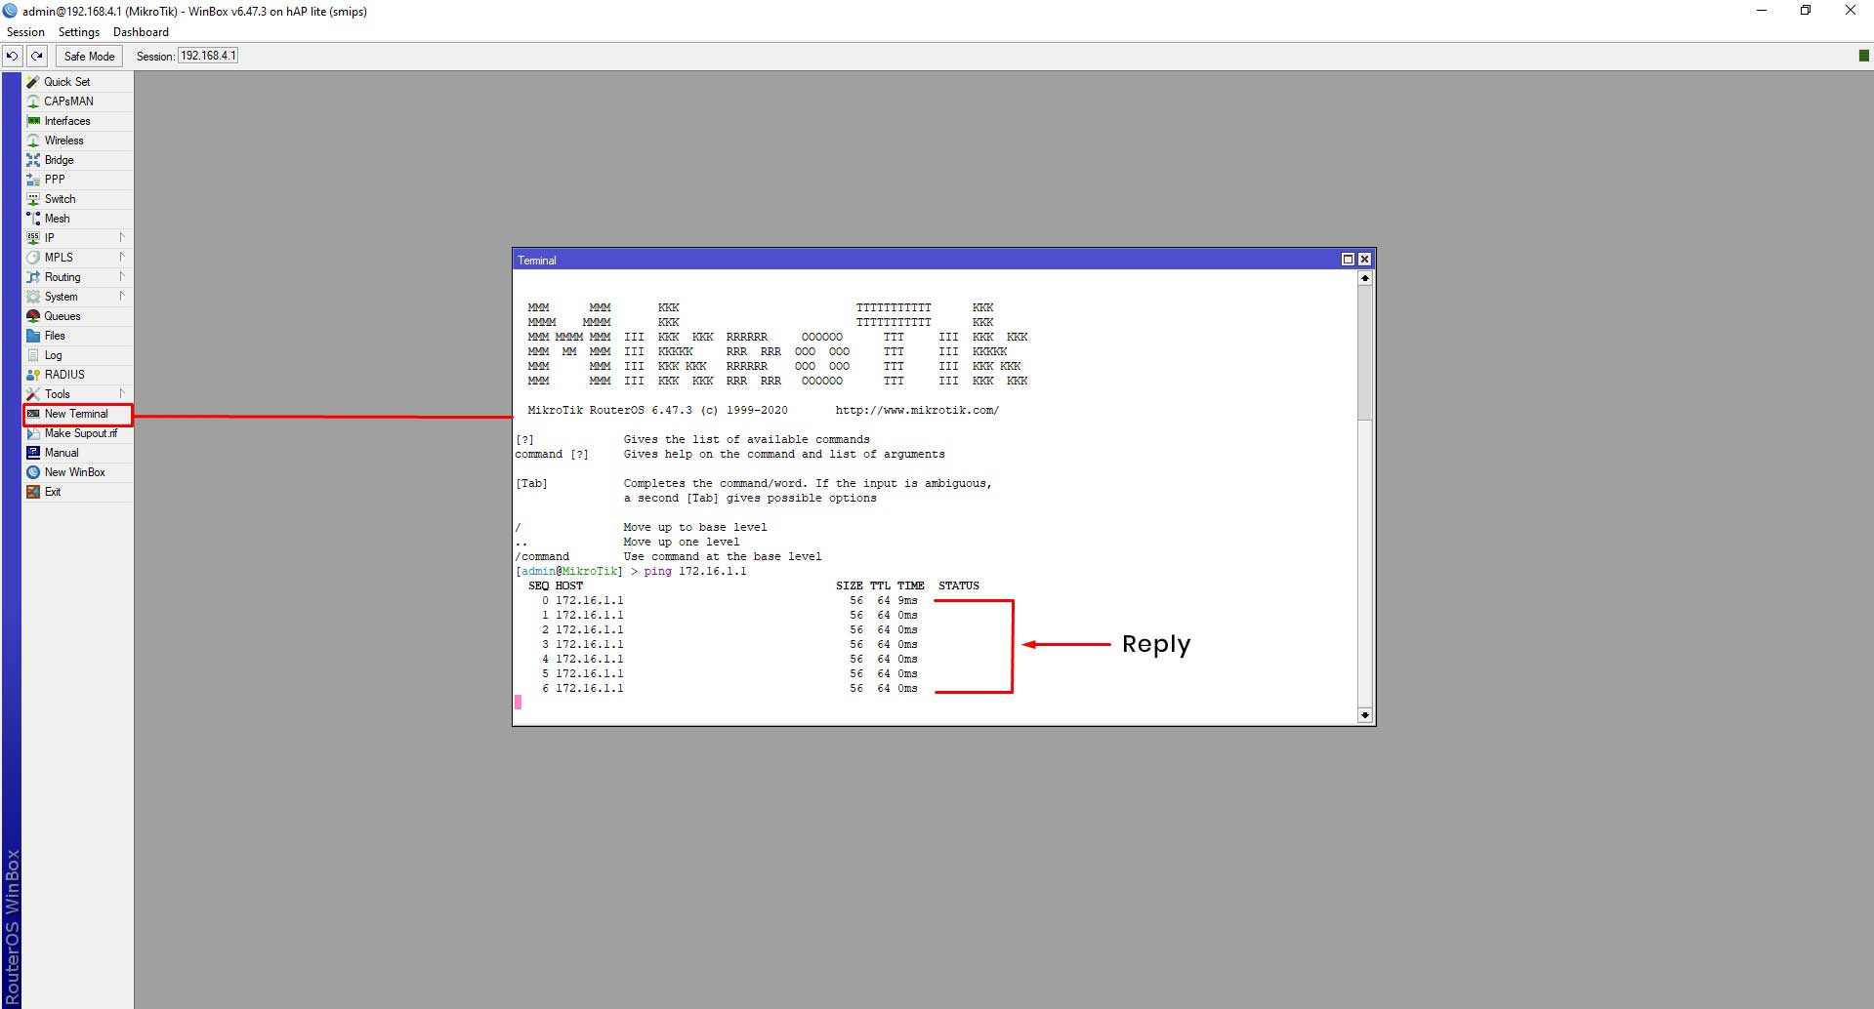Expand the IP submenu arrow
This screenshot has width=1874, height=1009.
(x=122, y=237)
